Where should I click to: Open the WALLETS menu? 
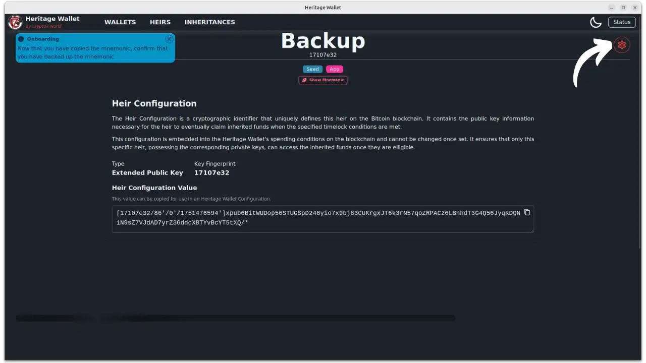[x=120, y=22]
